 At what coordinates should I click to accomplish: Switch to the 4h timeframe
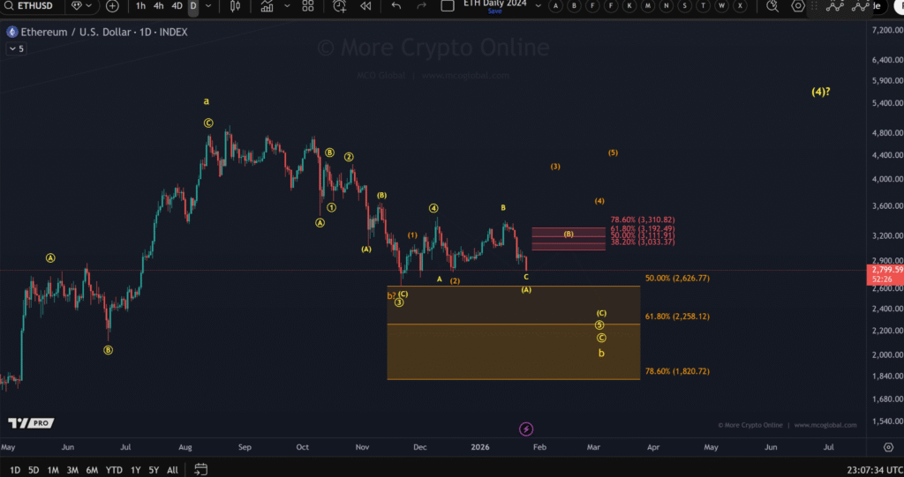pos(158,5)
